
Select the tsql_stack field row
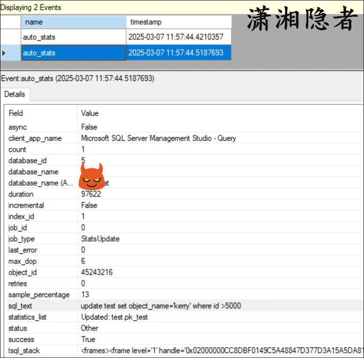[x=24, y=351]
